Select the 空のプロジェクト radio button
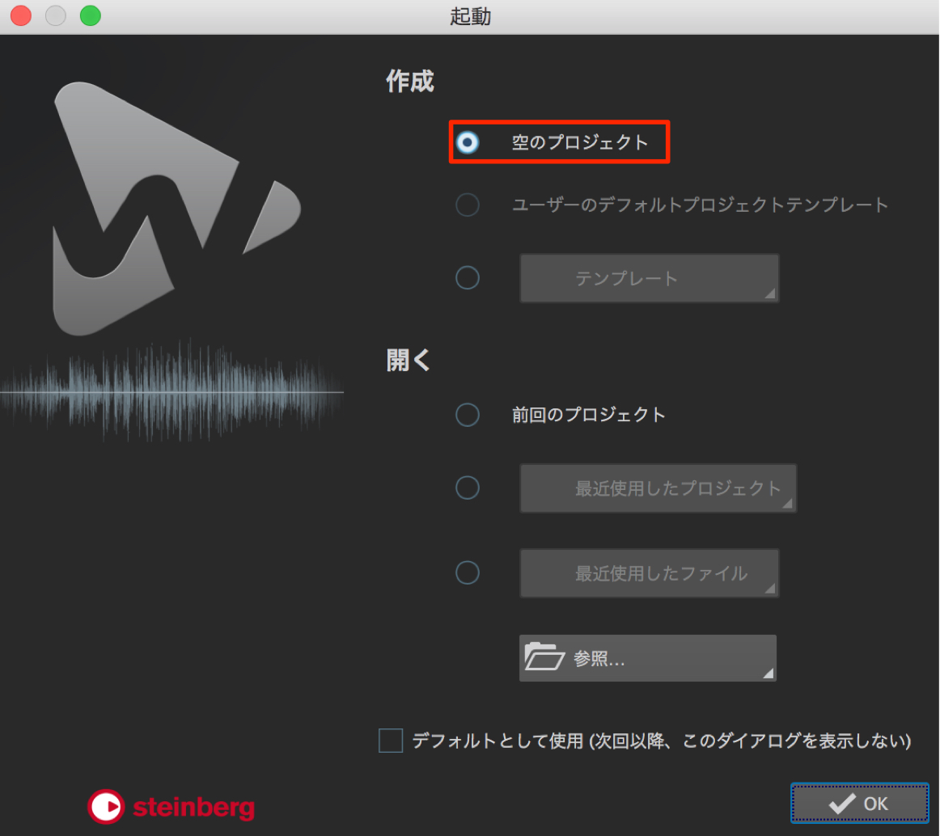 pyautogui.click(x=468, y=142)
